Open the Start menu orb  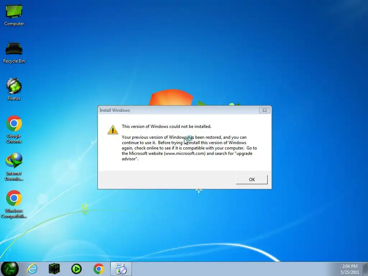coord(9,269)
